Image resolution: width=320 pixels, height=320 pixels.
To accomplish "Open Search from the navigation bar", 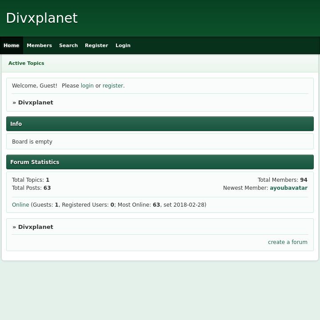I will pos(68,45).
